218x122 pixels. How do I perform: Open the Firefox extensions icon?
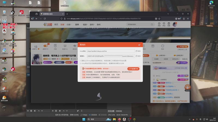tap(184, 18)
